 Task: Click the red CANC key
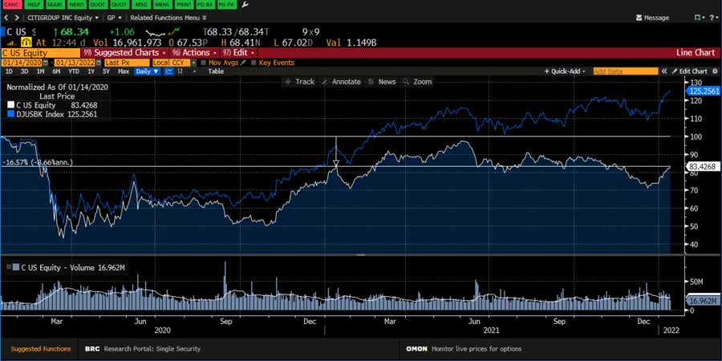click(x=10, y=5)
